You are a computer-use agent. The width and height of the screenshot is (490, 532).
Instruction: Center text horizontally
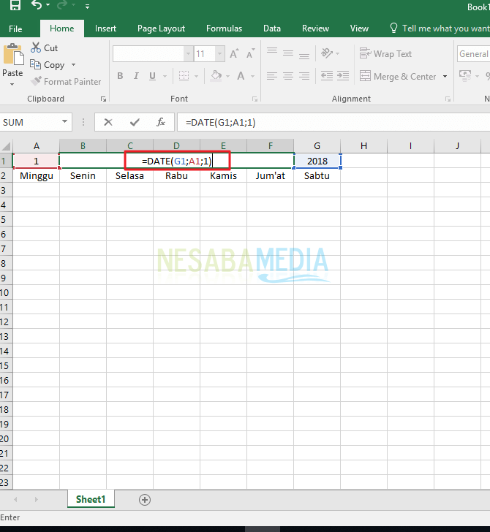pos(288,76)
